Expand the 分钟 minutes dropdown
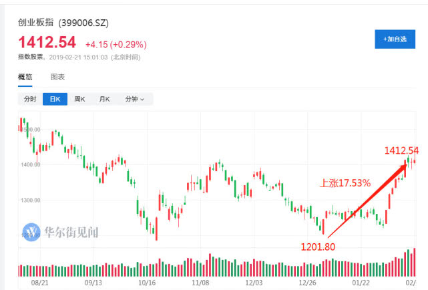 coord(134,99)
